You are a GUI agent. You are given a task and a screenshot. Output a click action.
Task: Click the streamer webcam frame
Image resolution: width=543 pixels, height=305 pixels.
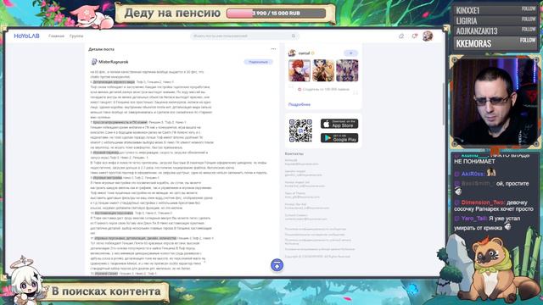(495, 102)
